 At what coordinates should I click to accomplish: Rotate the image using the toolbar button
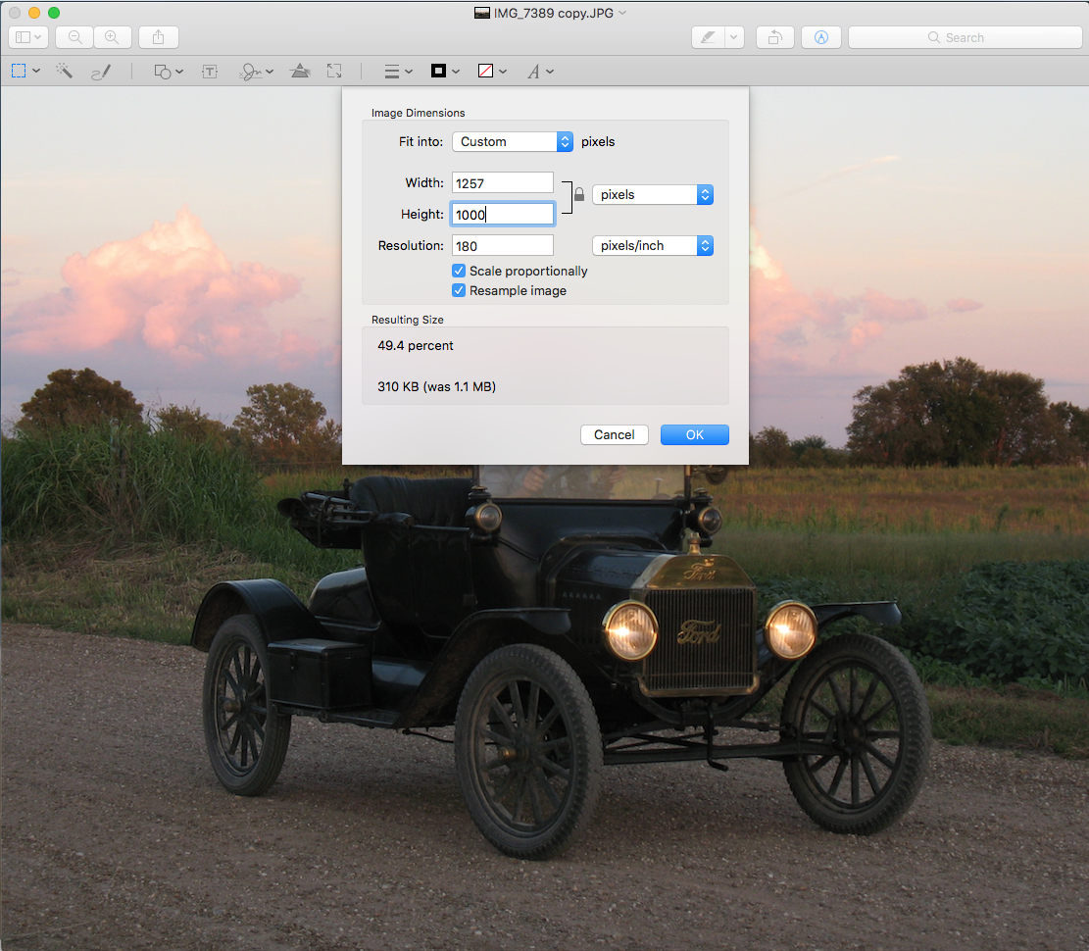coord(774,37)
